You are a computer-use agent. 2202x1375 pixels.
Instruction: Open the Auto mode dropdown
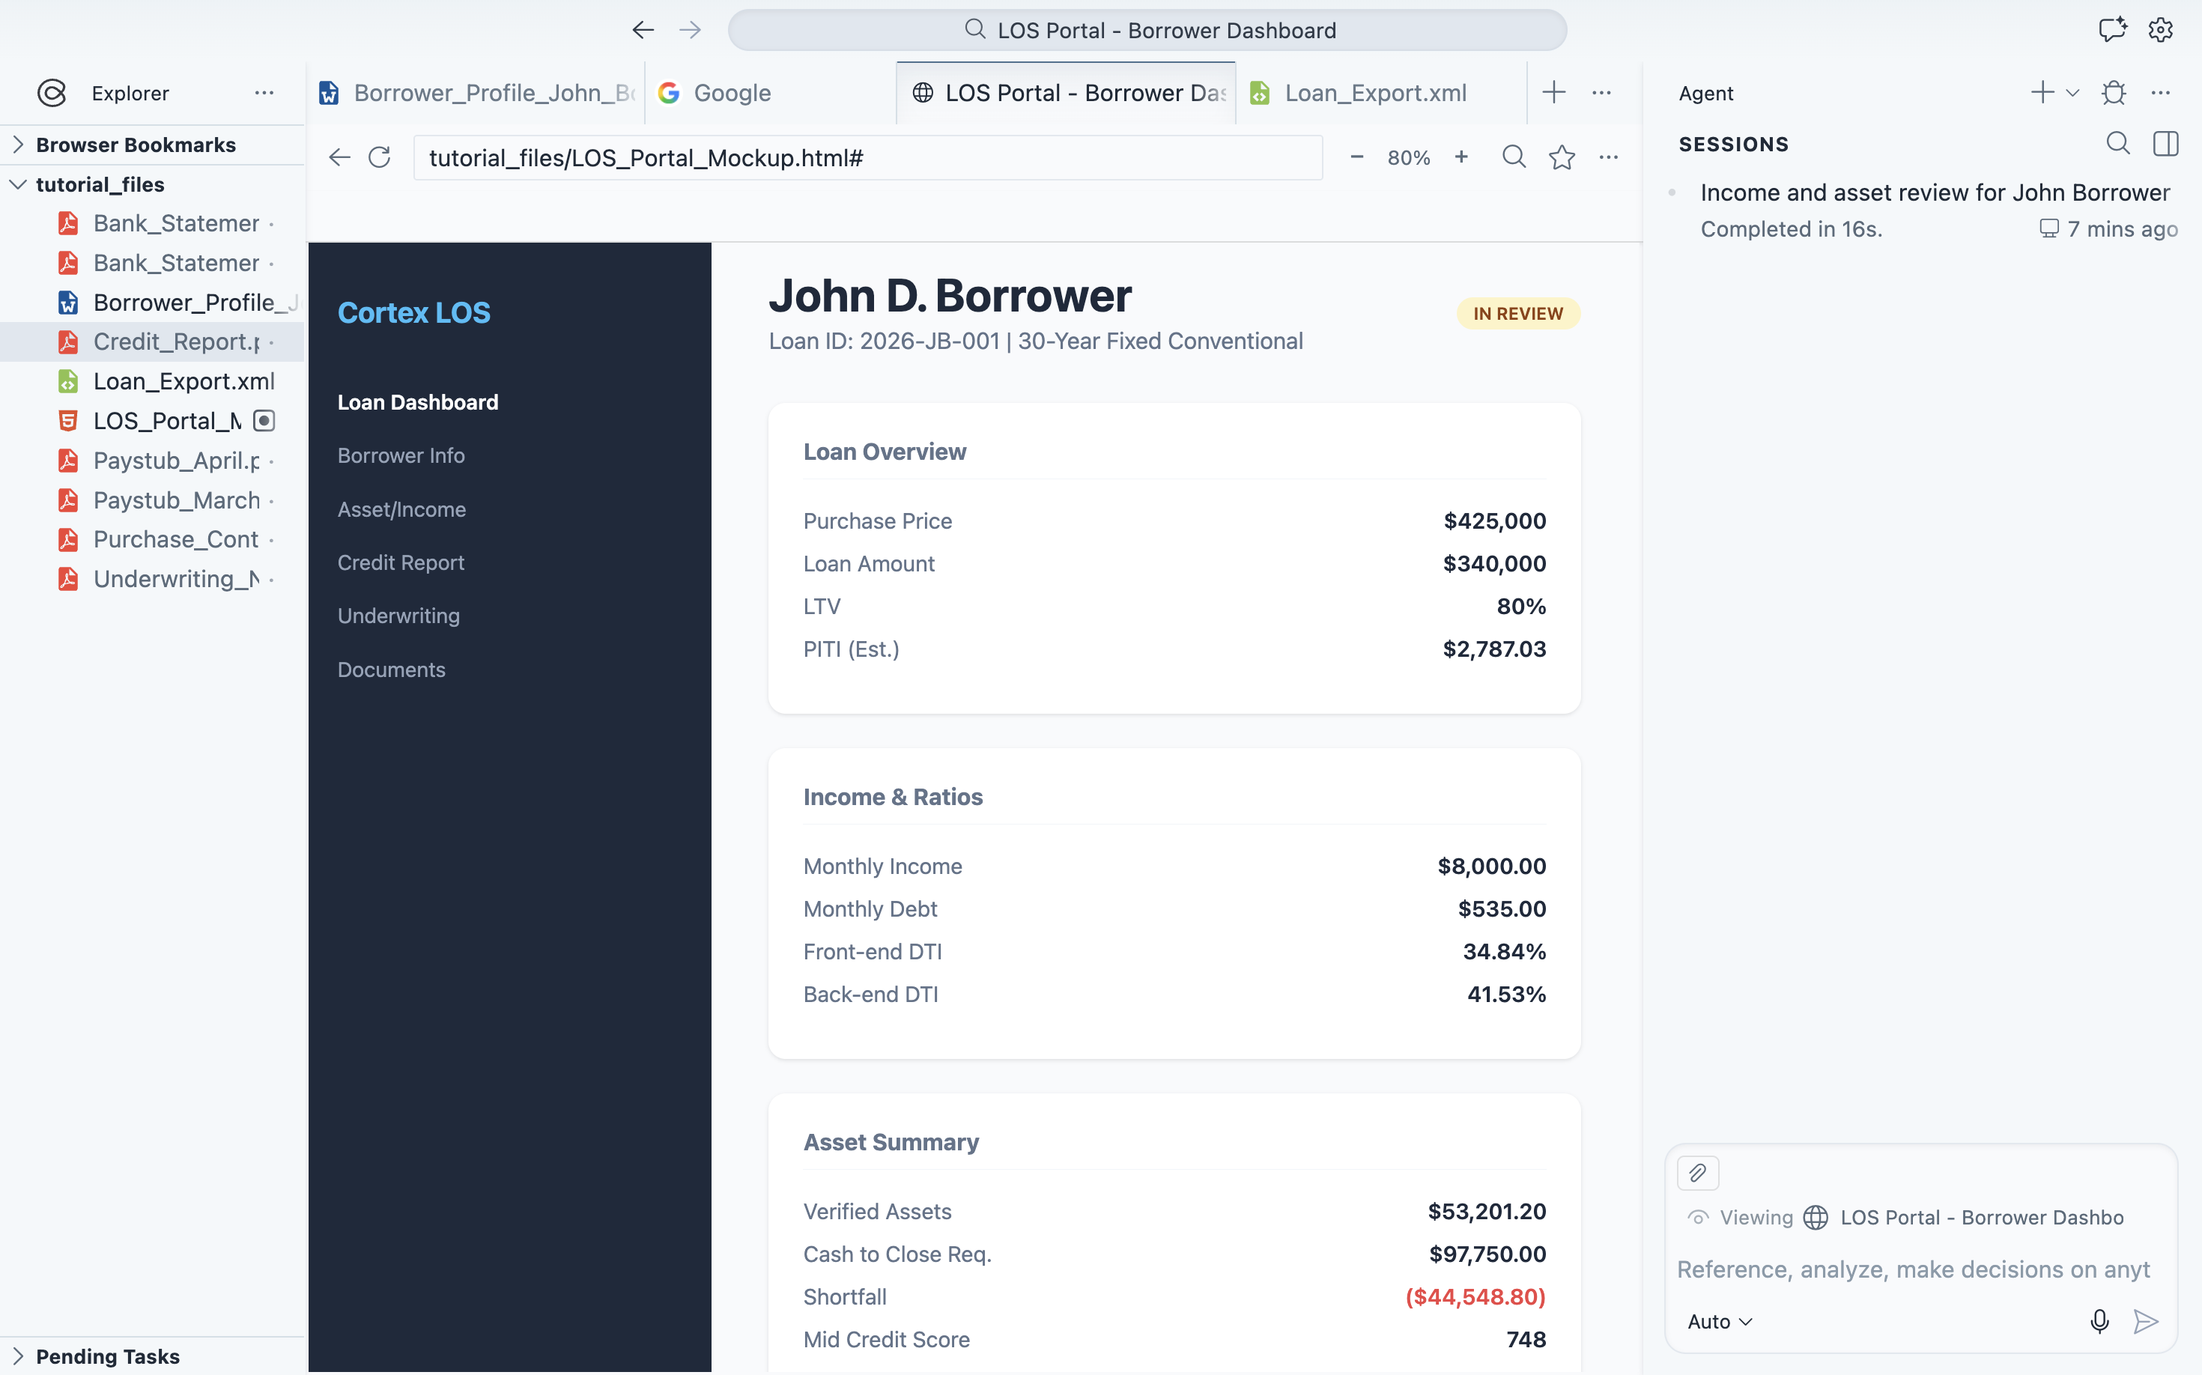(x=1718, y=1320)
